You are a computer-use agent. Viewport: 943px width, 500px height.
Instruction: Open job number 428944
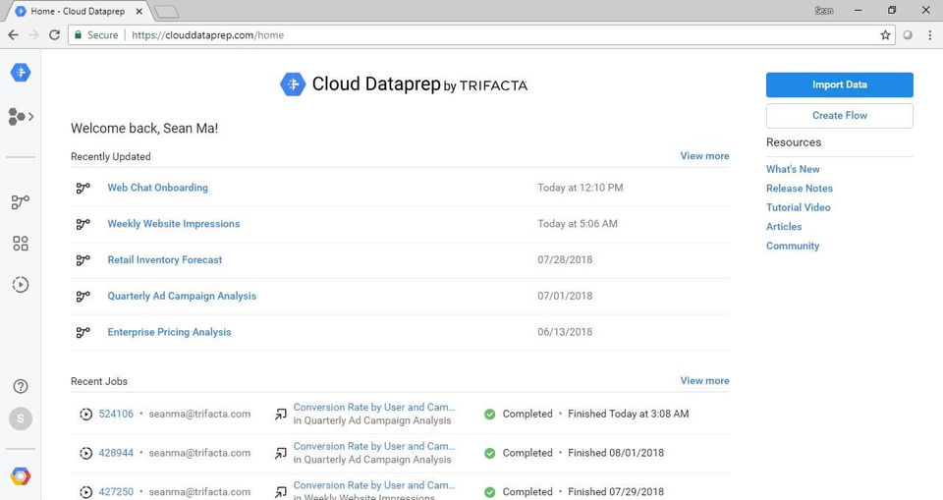click(116, 453)
